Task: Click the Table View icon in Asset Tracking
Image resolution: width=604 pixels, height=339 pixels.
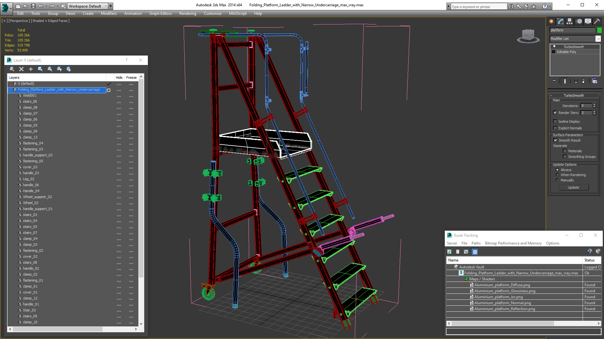Action: click(x=475, y=252)
